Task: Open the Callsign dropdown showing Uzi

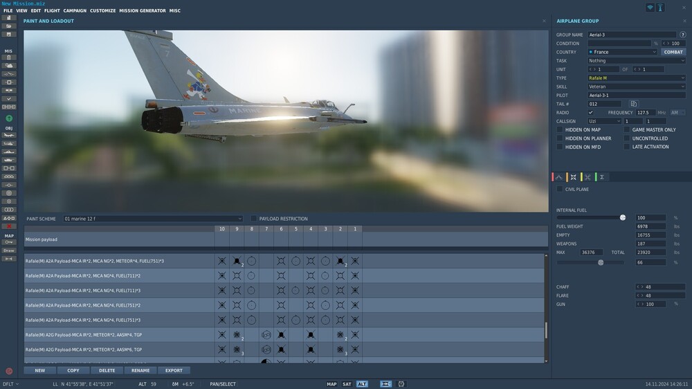Action: pos(604,121)
